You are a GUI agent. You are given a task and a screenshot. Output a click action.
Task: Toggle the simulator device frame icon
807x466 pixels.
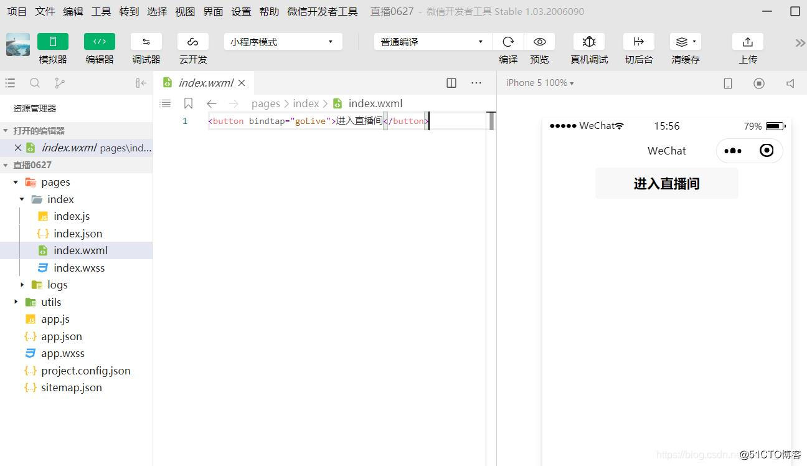[728, 83]
